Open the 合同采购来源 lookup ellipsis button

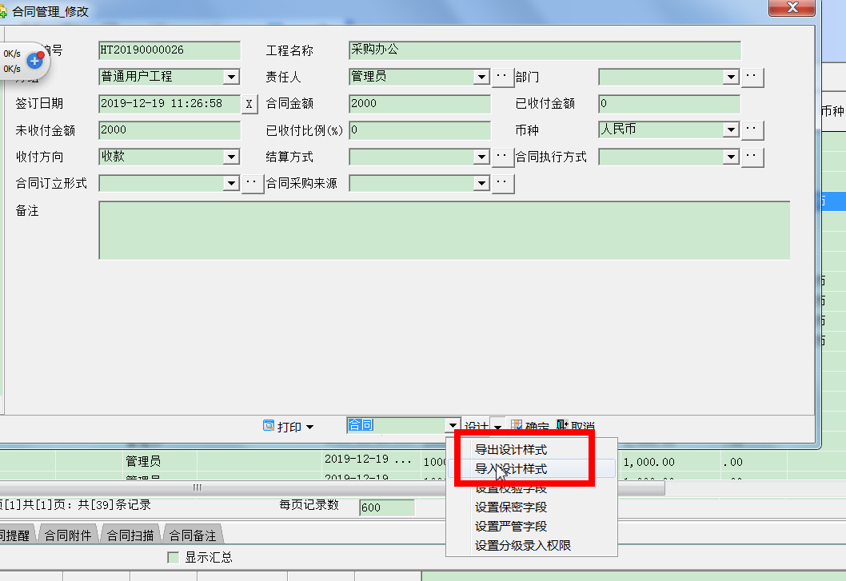(502, 184)
